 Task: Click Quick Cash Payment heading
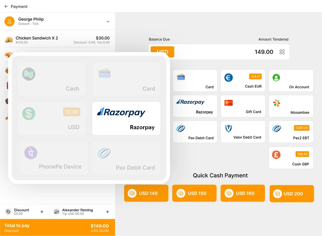(x=220, y=175)
